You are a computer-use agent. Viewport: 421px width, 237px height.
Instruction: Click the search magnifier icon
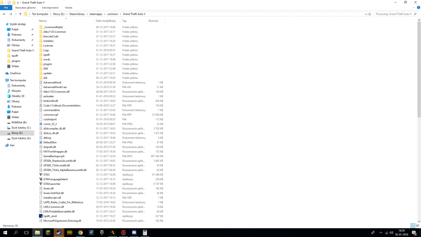click(416, 14)
